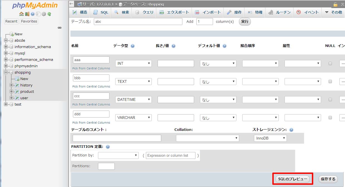Image resolution: width=345 pixels, height=187 pixels.
Task: Enable NULL checkbox for column aaa
Action: click(x=330, y=63)
